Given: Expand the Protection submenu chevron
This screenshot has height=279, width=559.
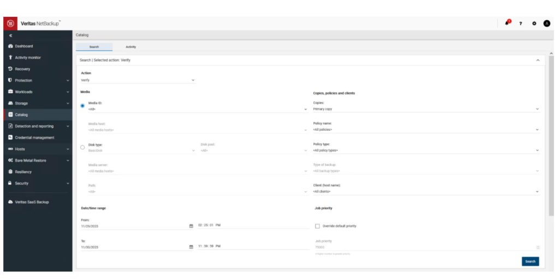Looking at the screenshot, I should (x=68, y=81).
